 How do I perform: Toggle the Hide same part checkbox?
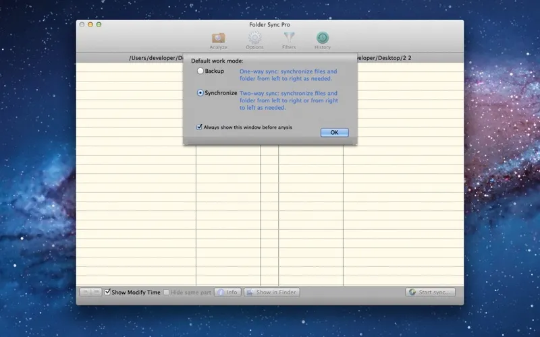click(166, 293)
